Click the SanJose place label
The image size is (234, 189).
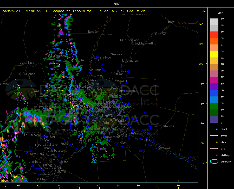coord(116,54)
